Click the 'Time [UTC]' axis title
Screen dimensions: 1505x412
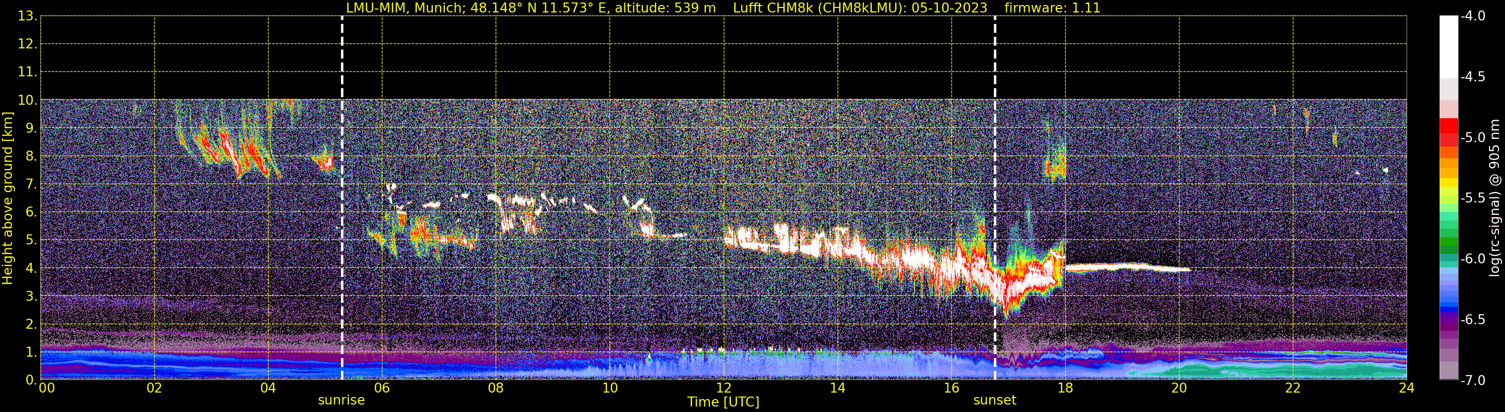723,402
